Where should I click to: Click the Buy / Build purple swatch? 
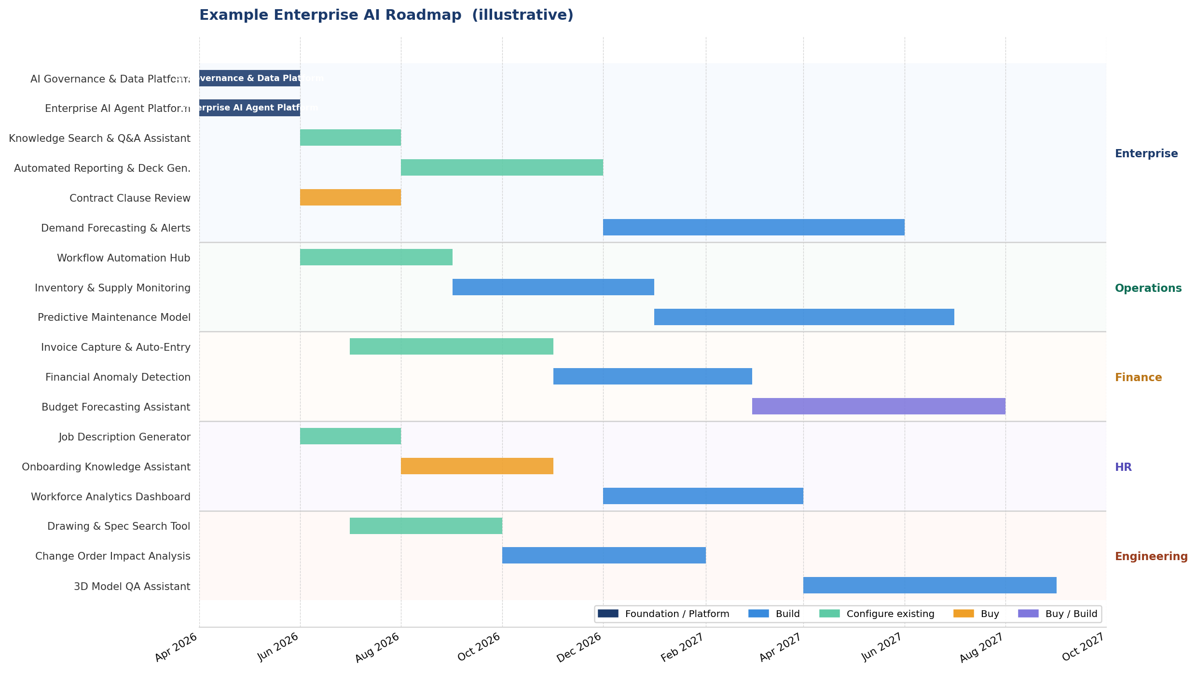(x=1028, y=614)
